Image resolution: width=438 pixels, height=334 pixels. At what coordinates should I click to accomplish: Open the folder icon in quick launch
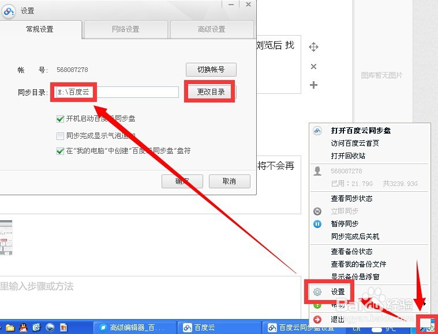10,328
